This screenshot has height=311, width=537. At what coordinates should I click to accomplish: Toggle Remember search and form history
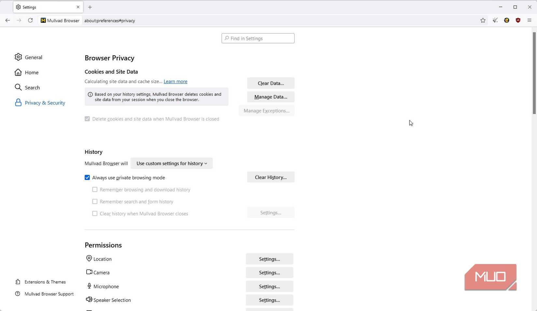(95, 201)
